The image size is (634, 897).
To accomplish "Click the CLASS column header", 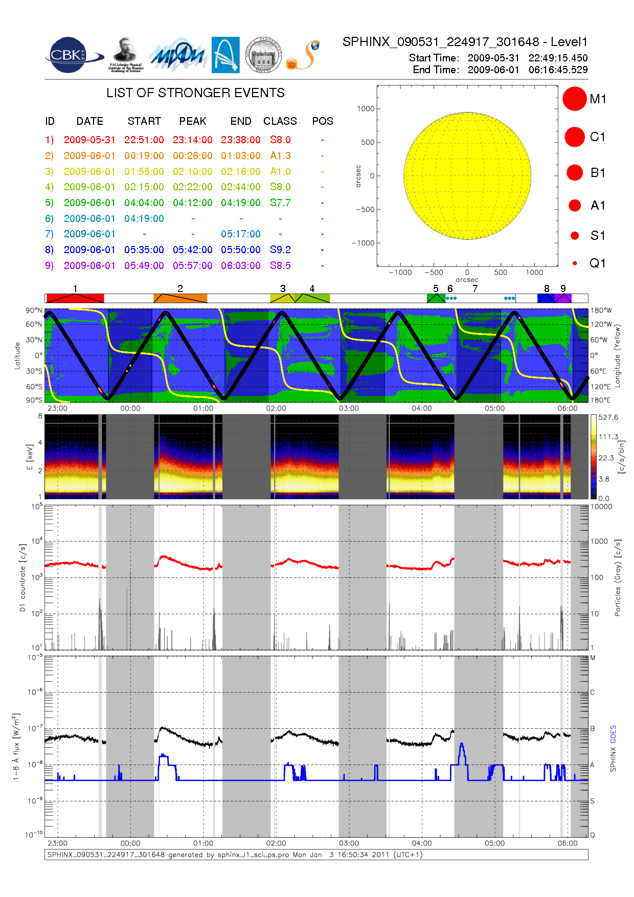I will pyautogui.click(x=280, y=121).
